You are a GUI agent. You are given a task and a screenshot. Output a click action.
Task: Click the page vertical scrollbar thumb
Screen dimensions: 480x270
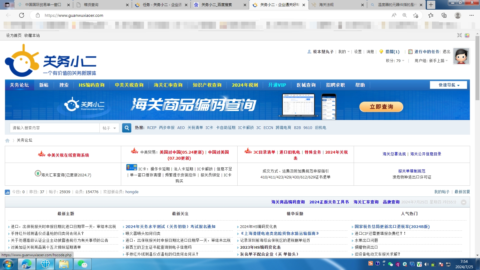tap(477, 68)
